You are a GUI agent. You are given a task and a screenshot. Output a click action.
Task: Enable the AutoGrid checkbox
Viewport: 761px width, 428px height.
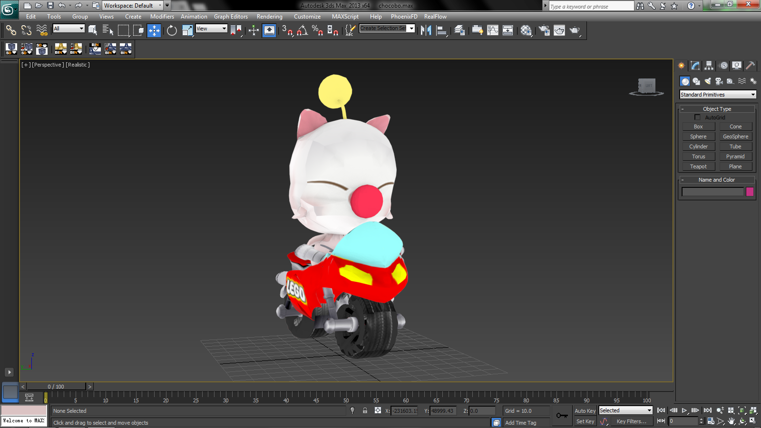pyautogui.click(x=698, y=117)
